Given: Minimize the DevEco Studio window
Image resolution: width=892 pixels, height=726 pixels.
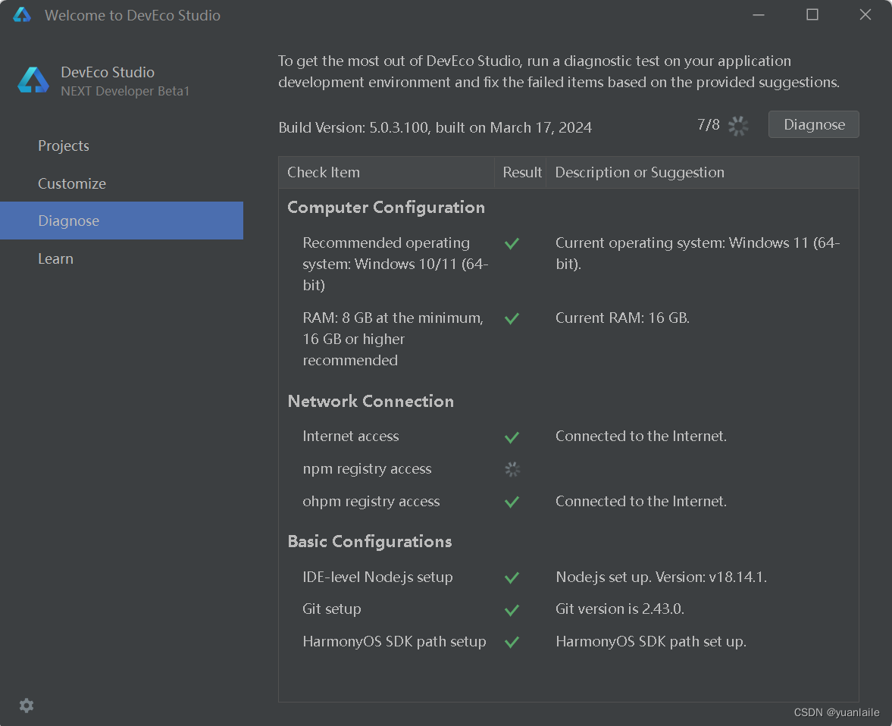Looking at the screenshot, I should point(759,15).
